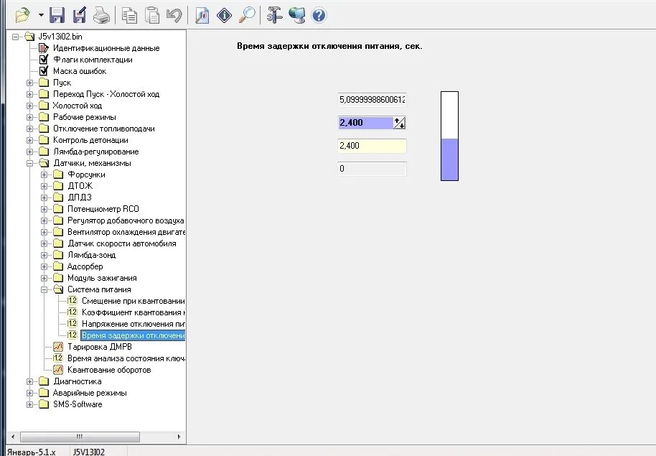The height and width of the screenshot is (456, 656).
Task: Open Тарировка ДМРВ table
Action: 100,347
